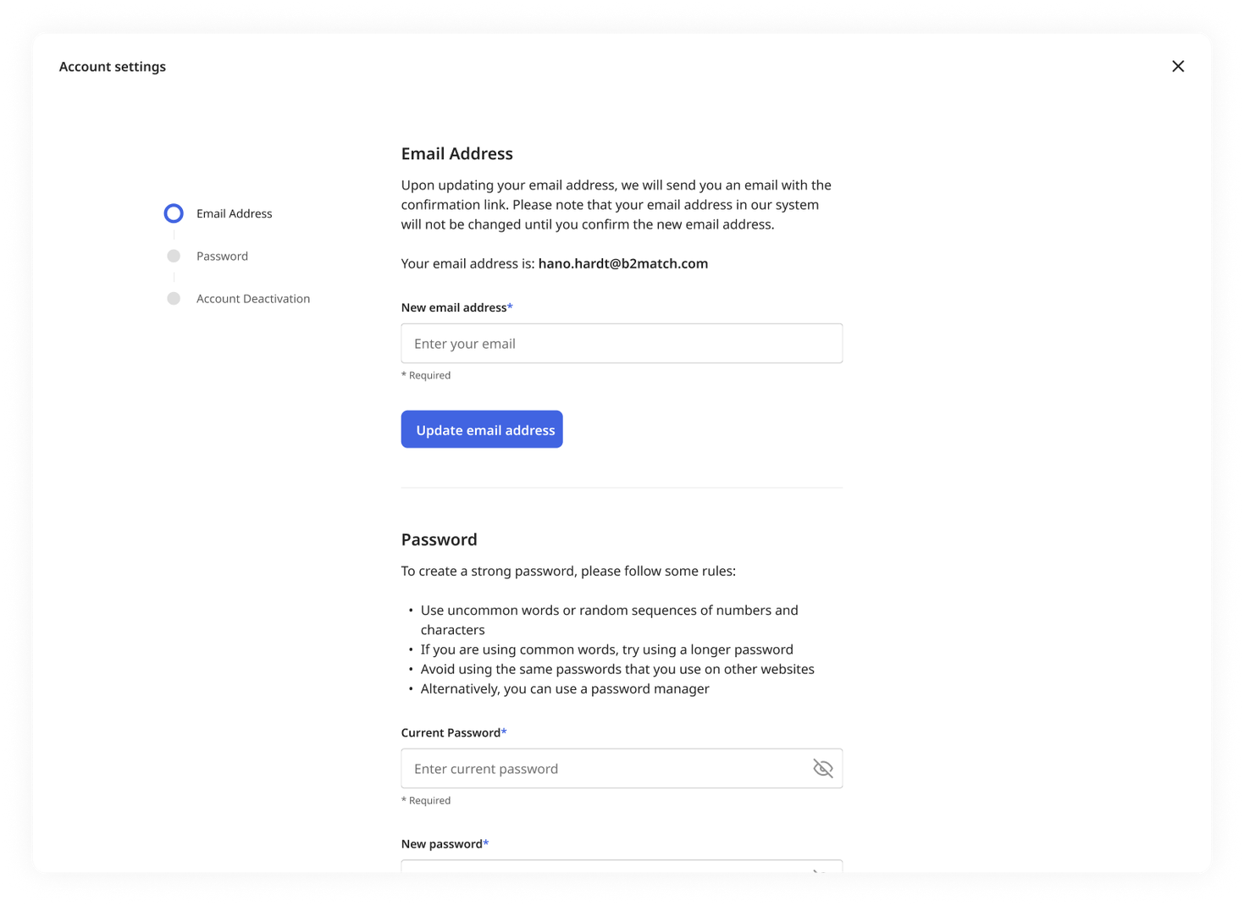Focus the Current Password input field

pos(622,768)
